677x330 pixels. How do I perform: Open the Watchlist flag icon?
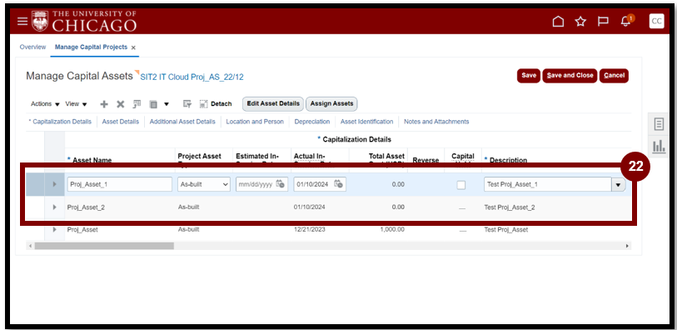(x=603, y=22)
